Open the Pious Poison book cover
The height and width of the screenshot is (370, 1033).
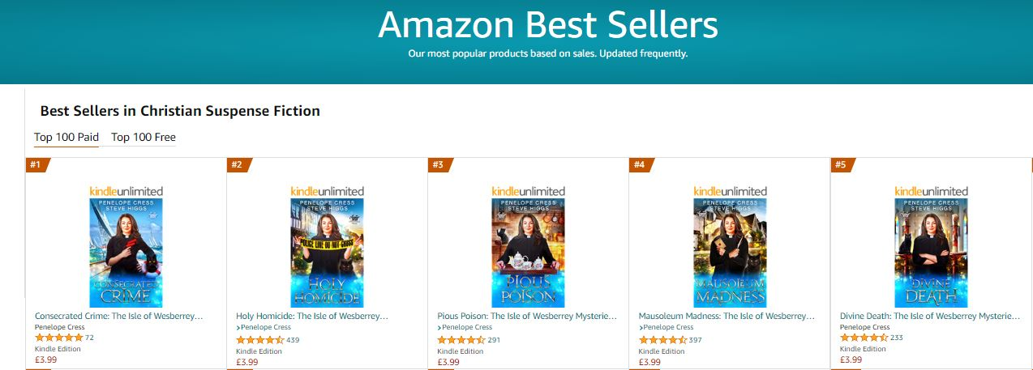[528, 253]
